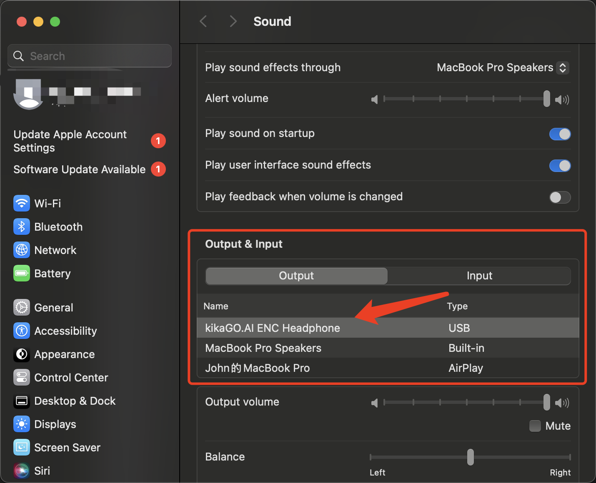Open the Siri icon in sidebar
The height and width of the screenshot is (483, 596).
(22, 471)
